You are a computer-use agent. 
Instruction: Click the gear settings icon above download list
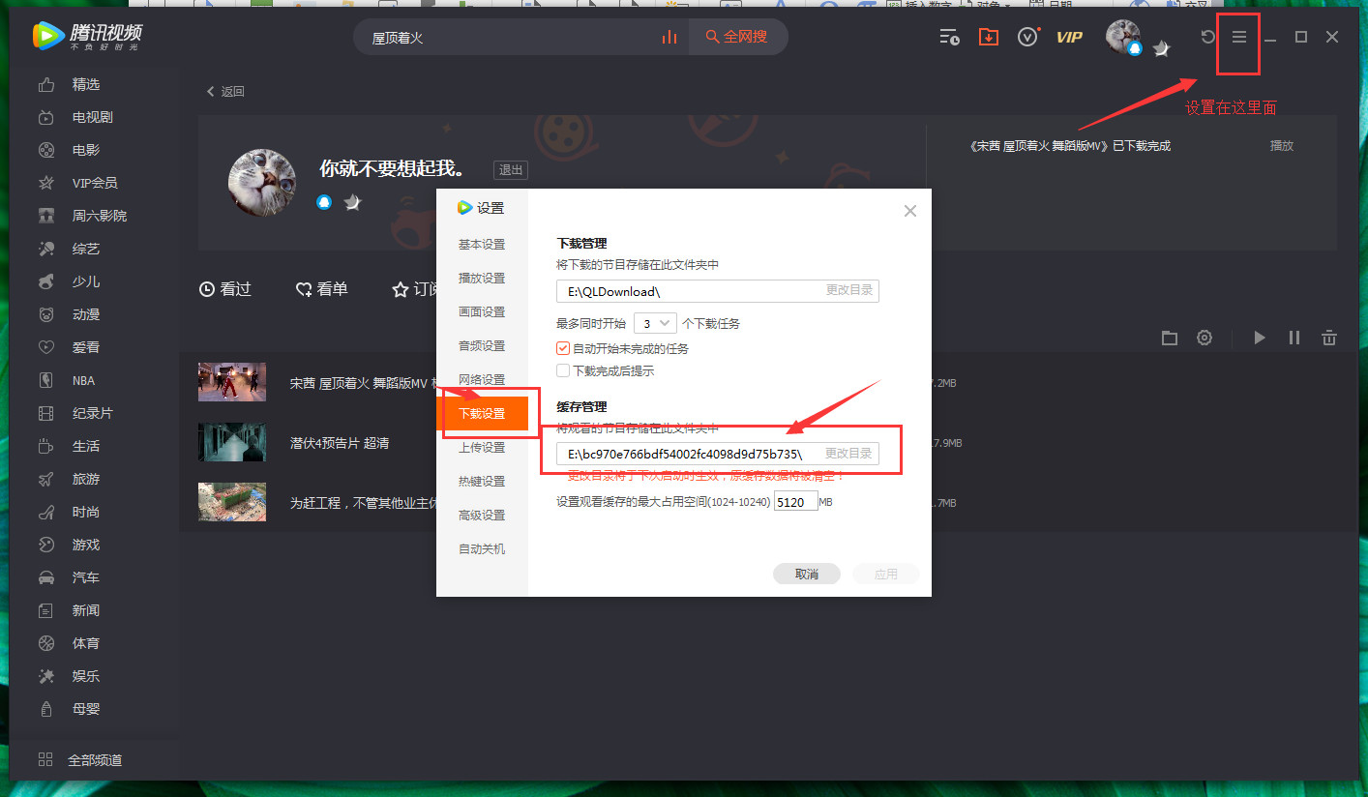[1204, 338]
